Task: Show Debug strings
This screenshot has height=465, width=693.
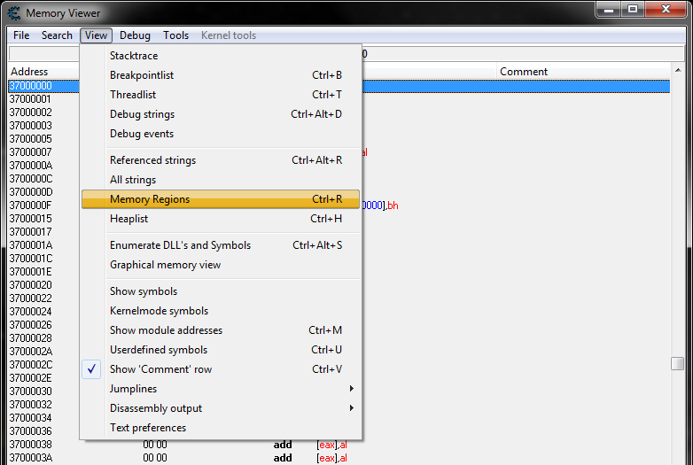Action: [142, 114]
